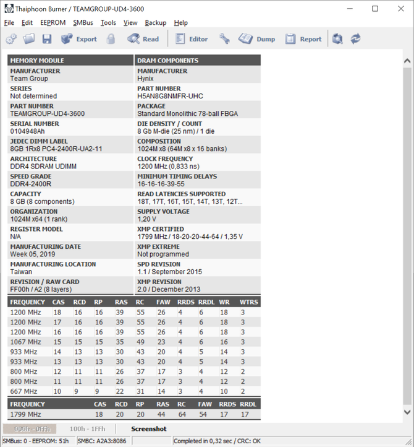Click the scrollbar up arrow

pos(407,61)
